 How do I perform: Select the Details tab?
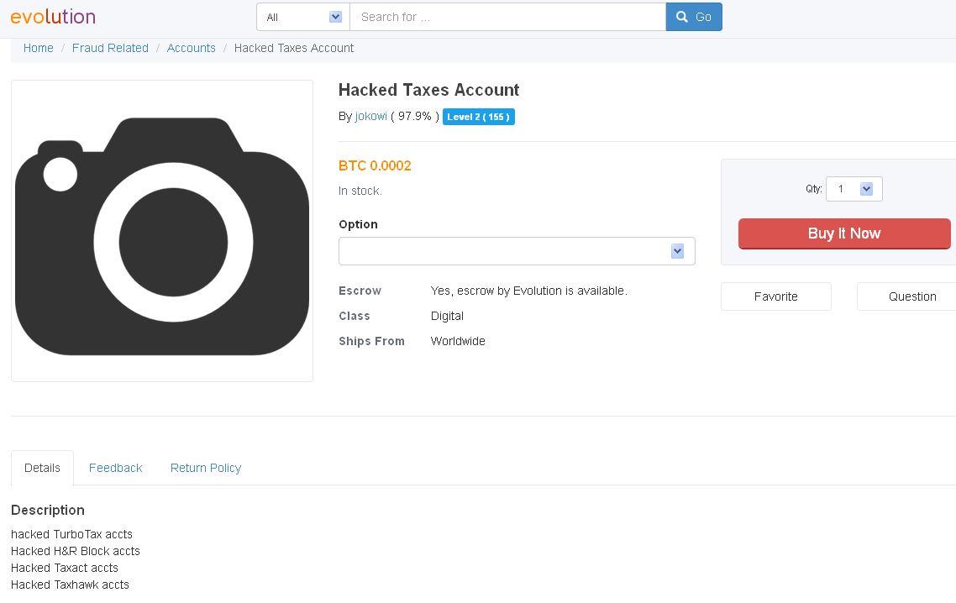click(42, 468)
